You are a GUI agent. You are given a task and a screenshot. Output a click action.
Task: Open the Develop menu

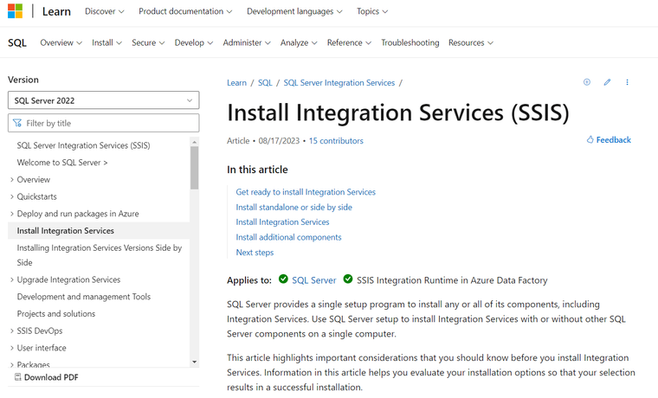tap(194, 42)
